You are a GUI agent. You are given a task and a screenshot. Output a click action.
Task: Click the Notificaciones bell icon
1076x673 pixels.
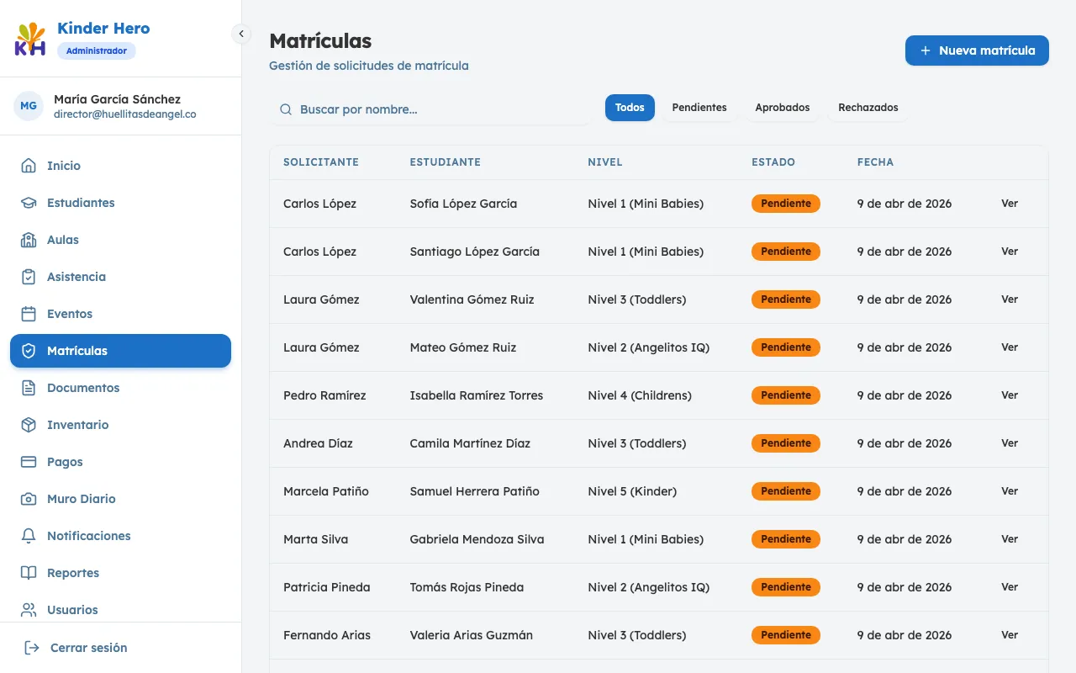coord(29,536)
